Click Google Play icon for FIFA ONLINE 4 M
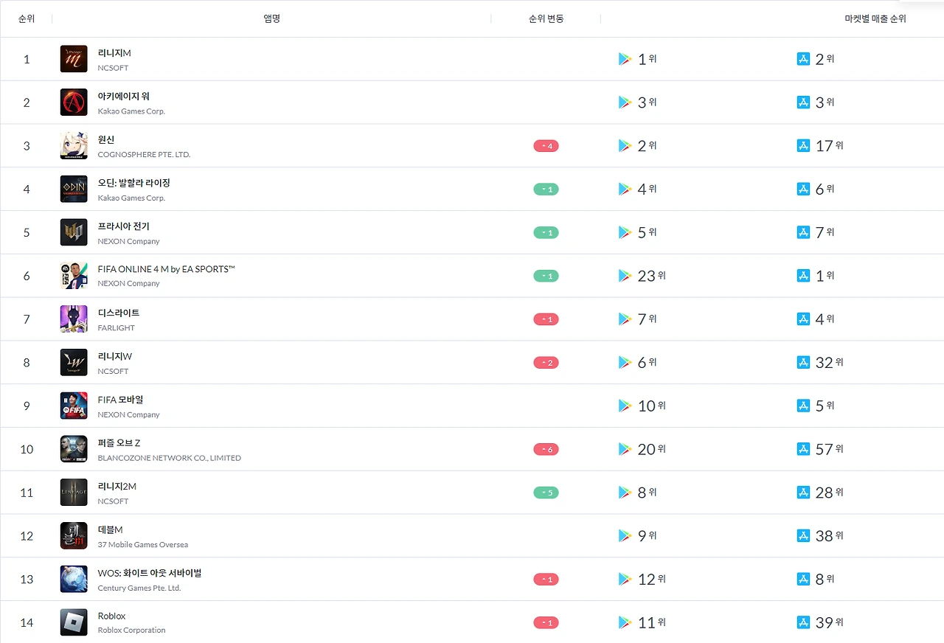This screenshot has width=944, height=643. click(625, 276)
